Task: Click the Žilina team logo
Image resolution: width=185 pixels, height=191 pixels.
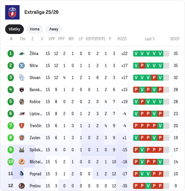Action: [x=21, y=54]
